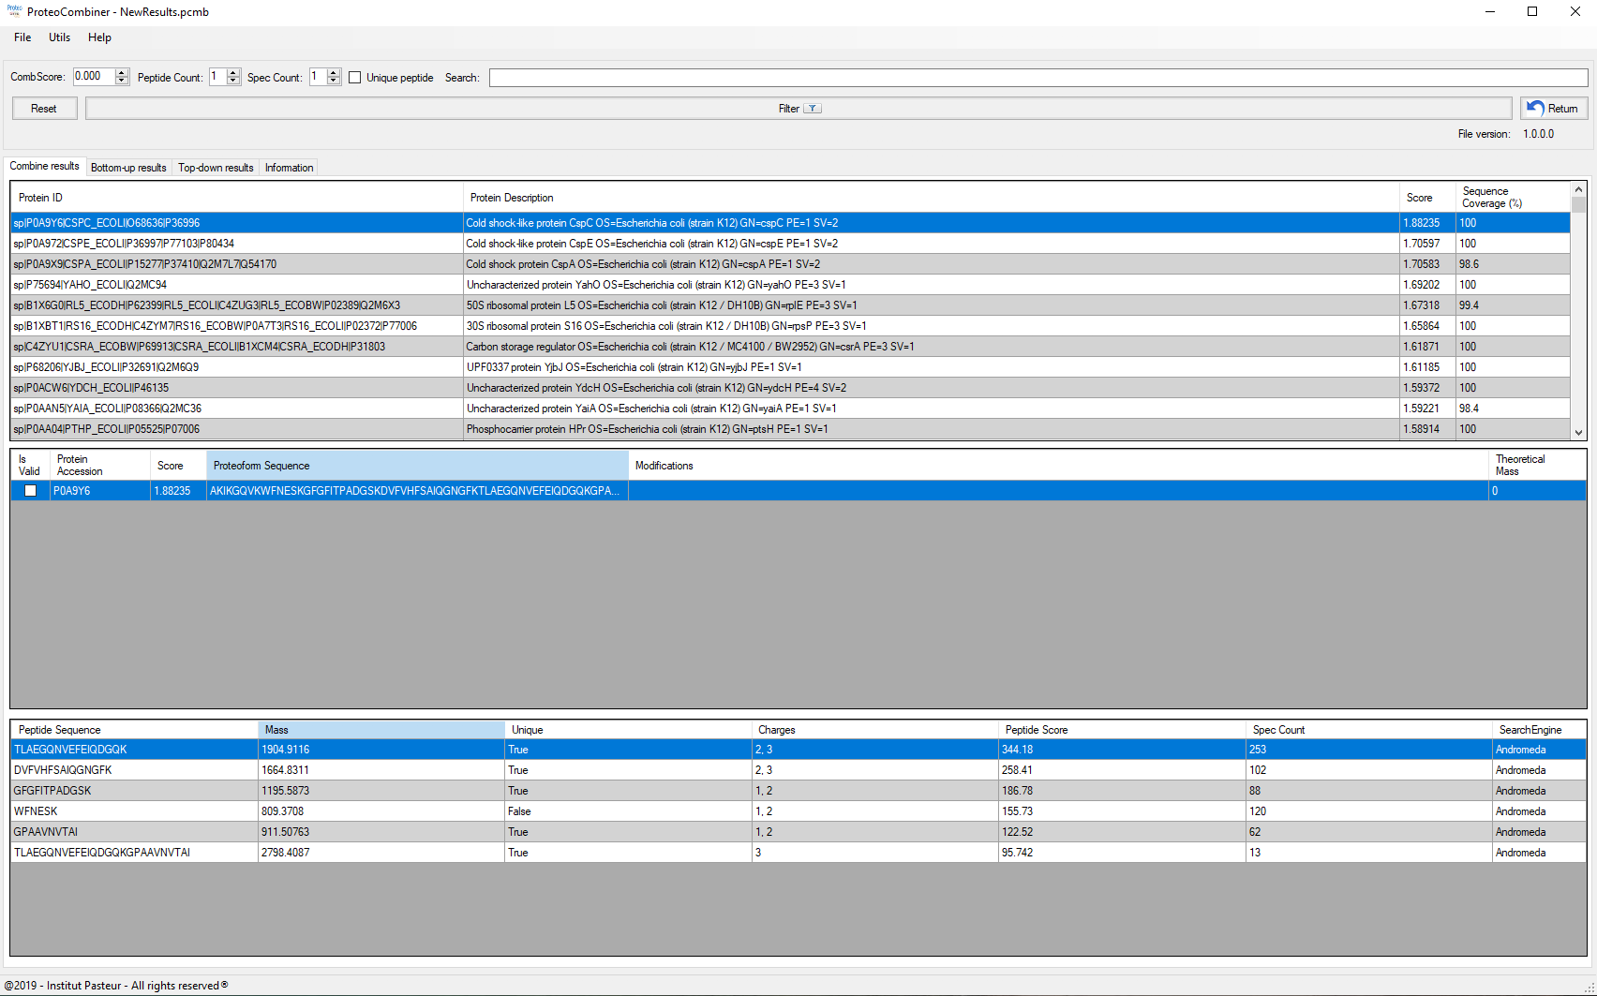Click the ProteoCombiner title bar icon

click(x=14, y=11)
